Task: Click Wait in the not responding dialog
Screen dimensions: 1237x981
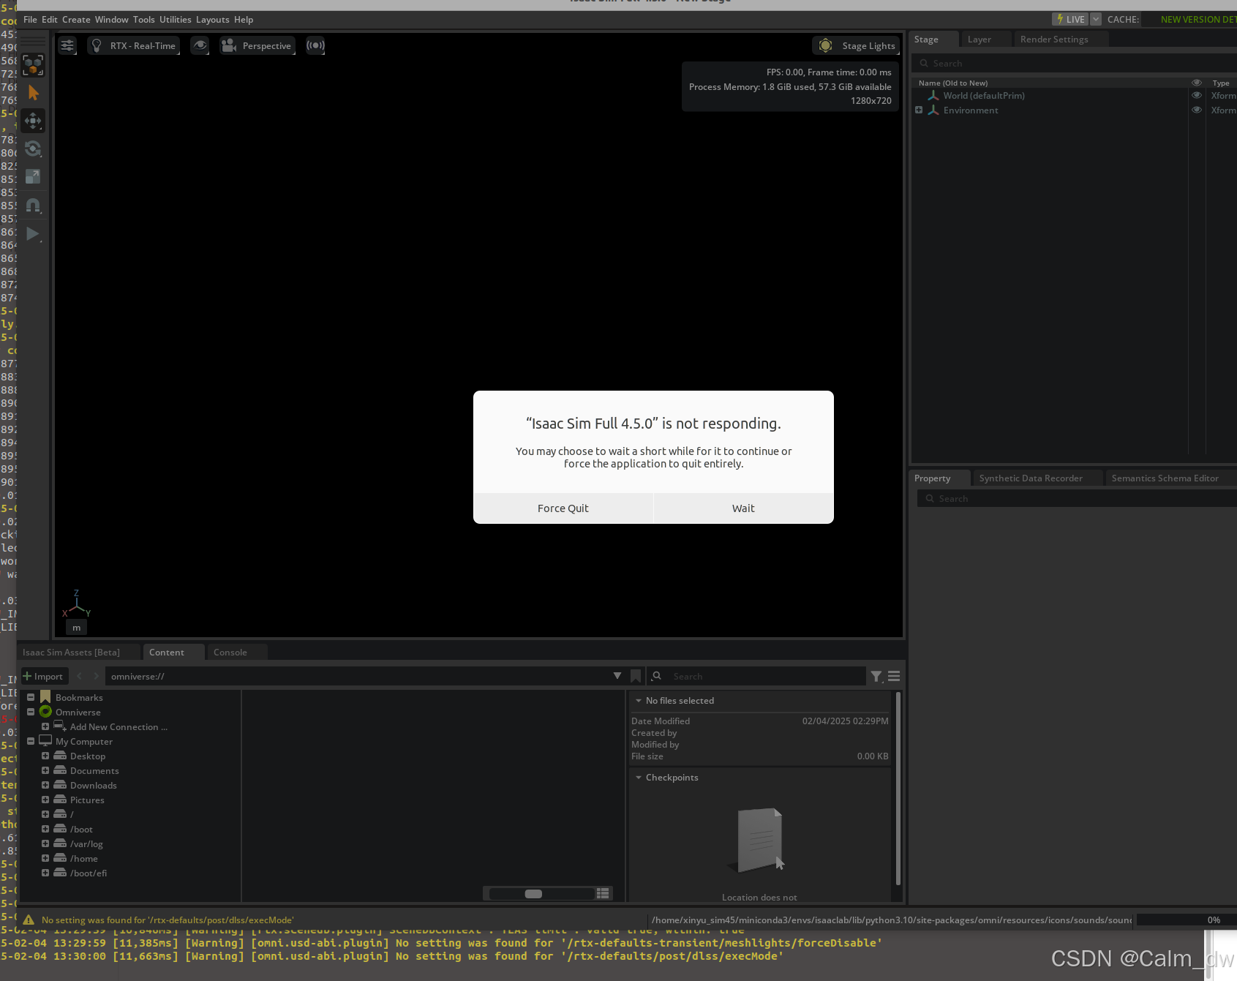Action: click(x=743, y=508)
